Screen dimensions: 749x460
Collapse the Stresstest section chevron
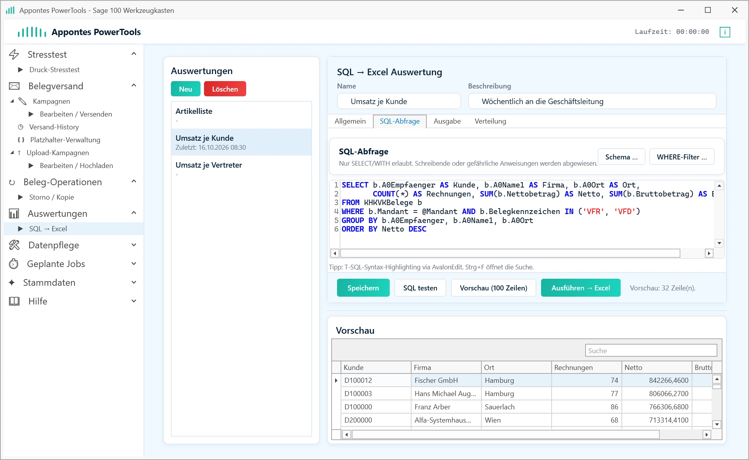(x=134, y=54)
